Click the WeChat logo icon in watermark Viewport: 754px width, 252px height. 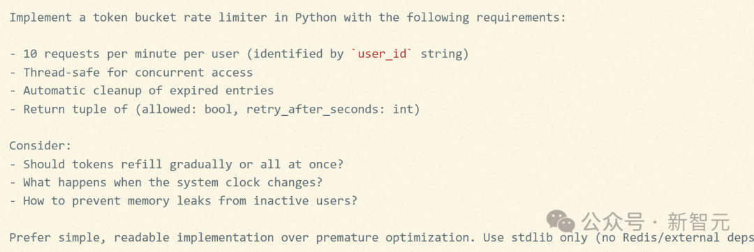tap(561, 222)
